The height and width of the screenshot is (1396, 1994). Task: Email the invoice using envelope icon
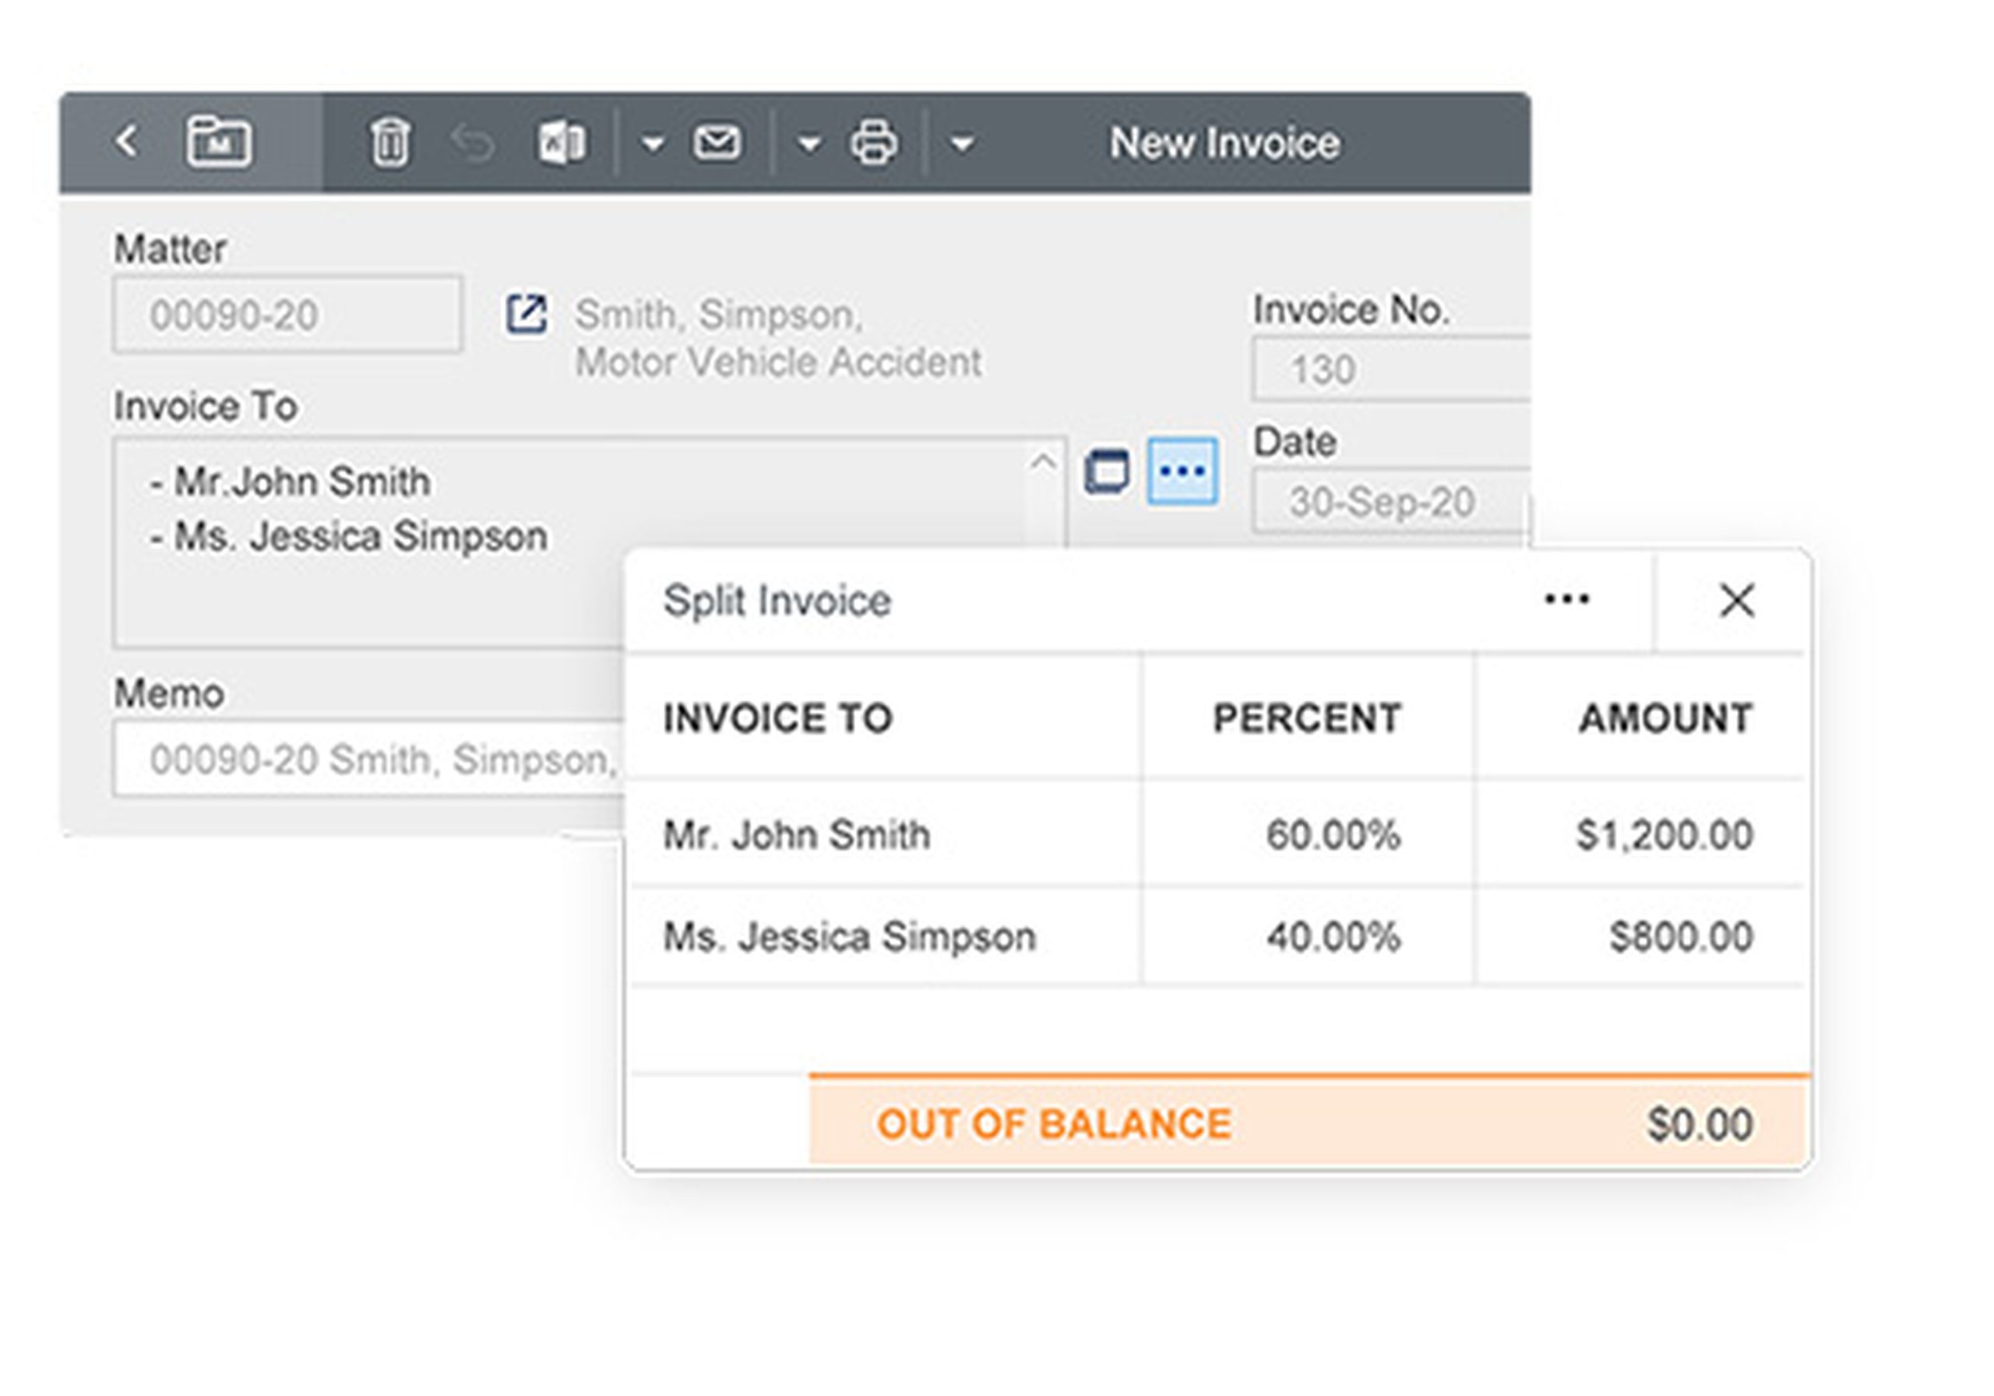717,143
